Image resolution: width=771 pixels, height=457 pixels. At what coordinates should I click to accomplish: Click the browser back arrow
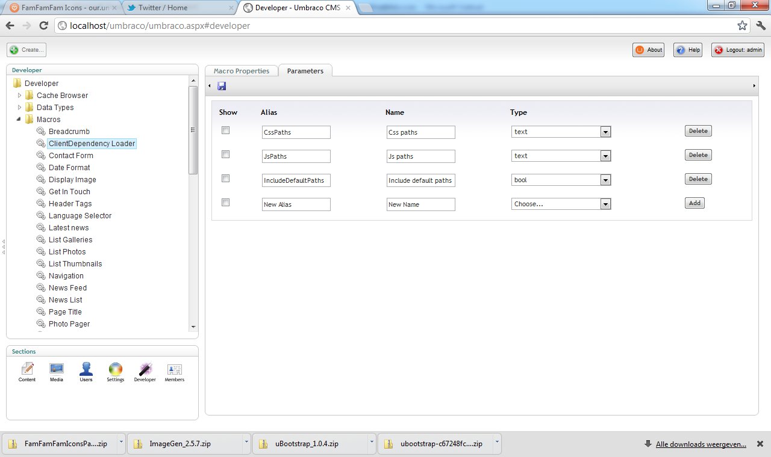point(10,26)
